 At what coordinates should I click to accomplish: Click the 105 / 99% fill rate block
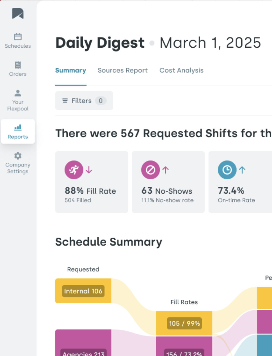pyautogui.click(x=184, y=323)
